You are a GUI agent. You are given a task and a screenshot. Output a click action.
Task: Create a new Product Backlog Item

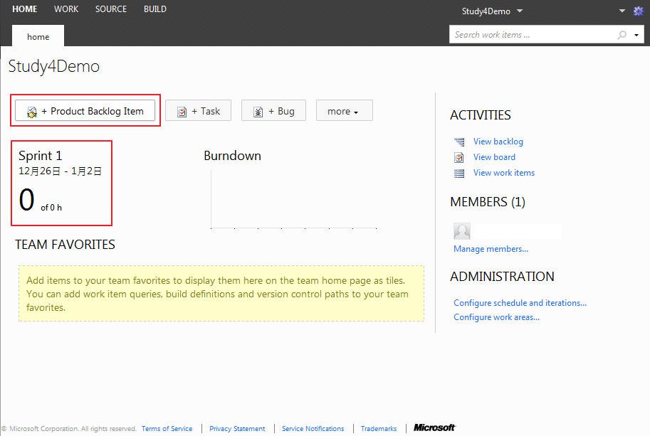tap(85, 110)
